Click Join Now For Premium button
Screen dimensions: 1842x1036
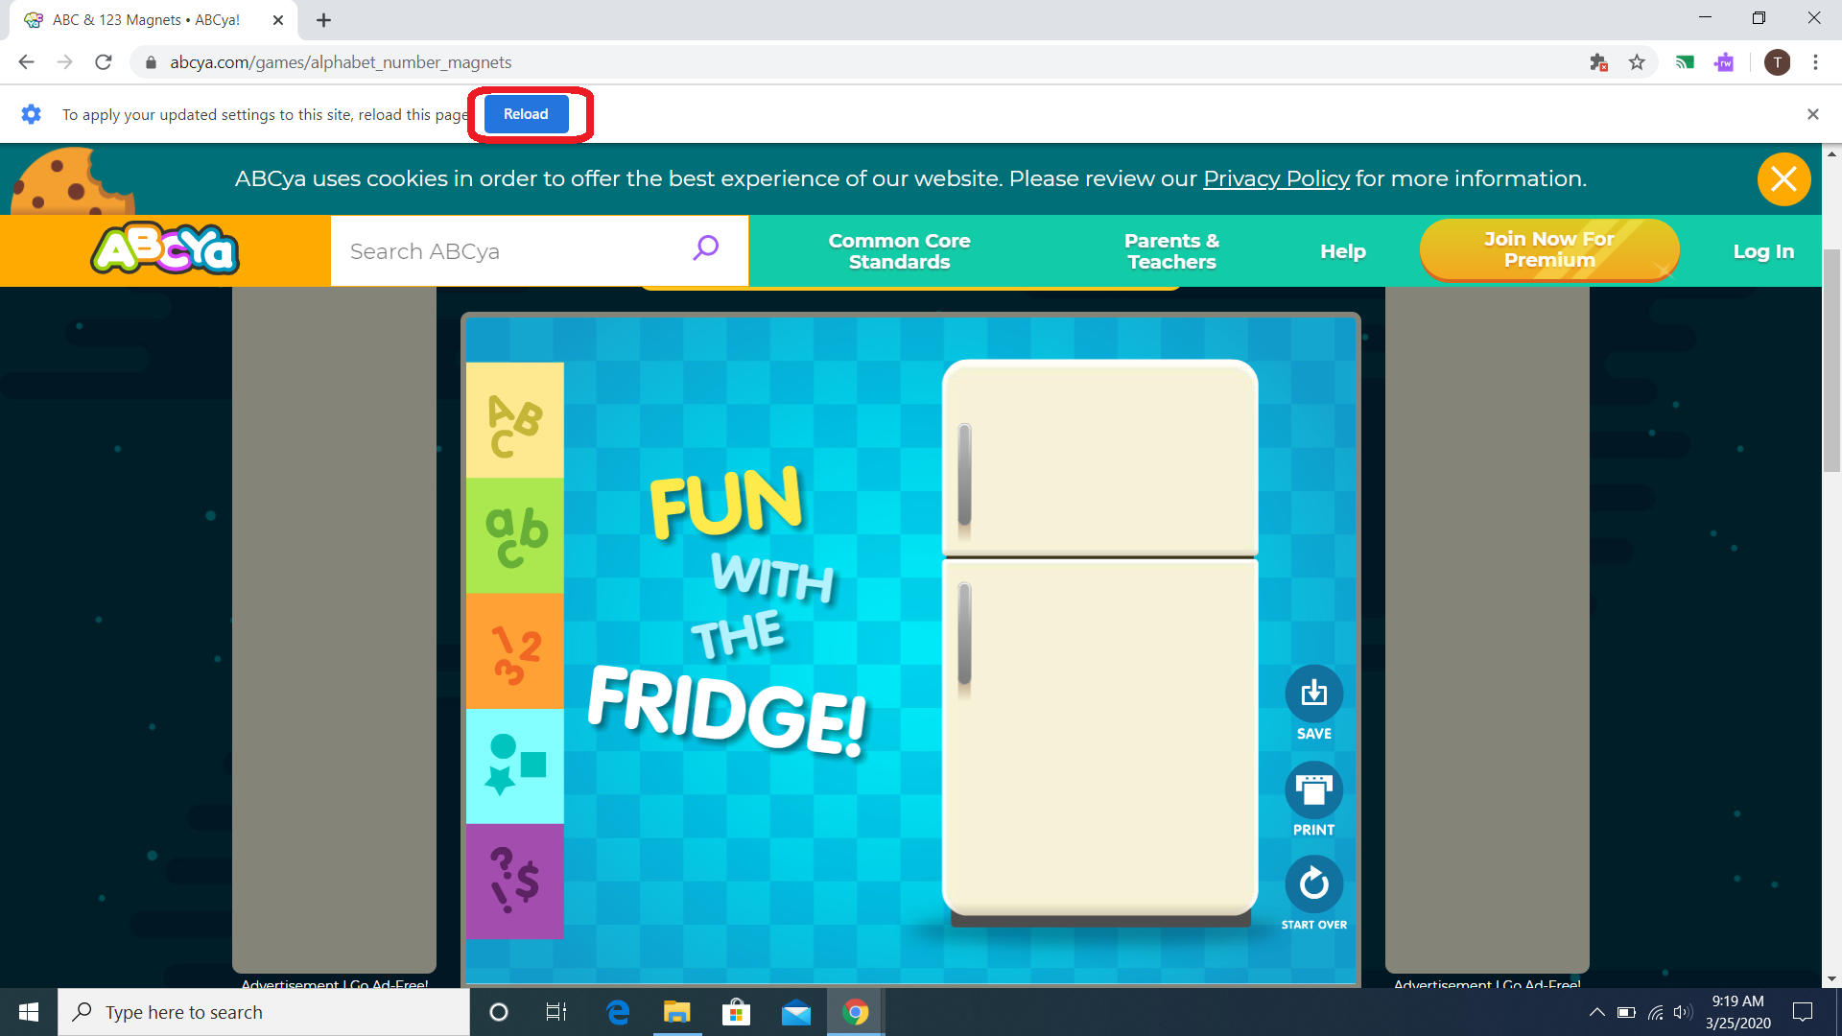coord(1548,249)
